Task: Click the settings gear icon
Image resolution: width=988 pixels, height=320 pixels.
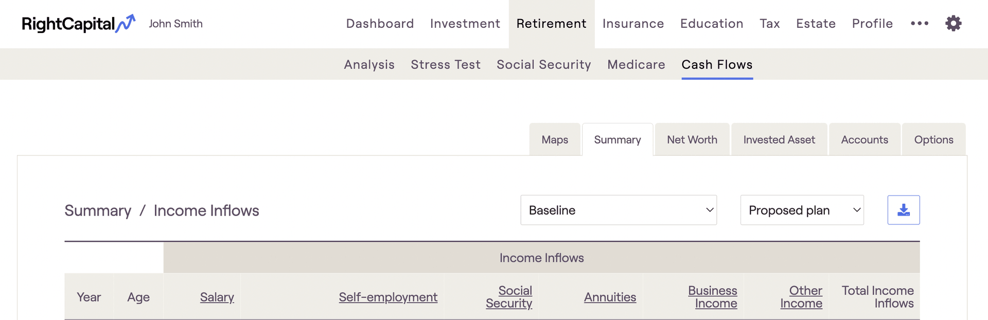Action: point(953,24)
